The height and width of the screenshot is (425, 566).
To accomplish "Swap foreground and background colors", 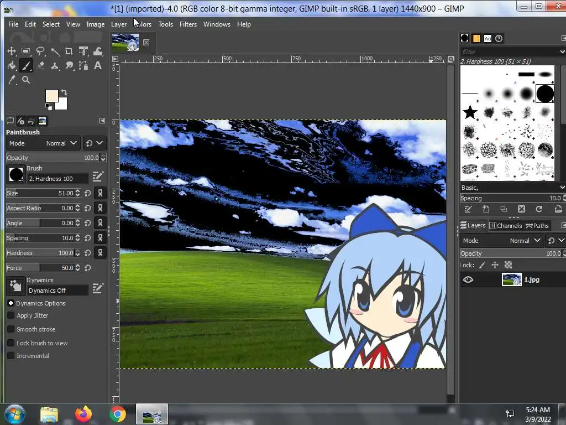I will tap(64, 92).
